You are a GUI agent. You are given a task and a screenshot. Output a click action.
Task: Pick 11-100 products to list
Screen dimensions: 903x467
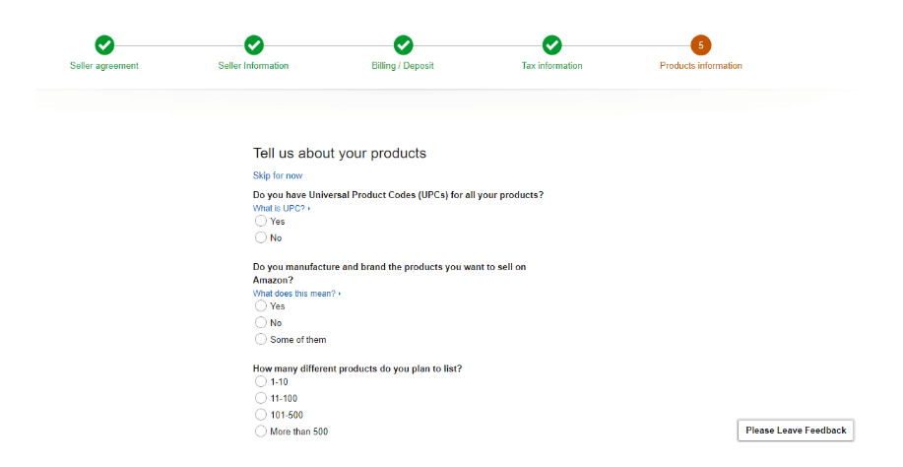[261, 398]
